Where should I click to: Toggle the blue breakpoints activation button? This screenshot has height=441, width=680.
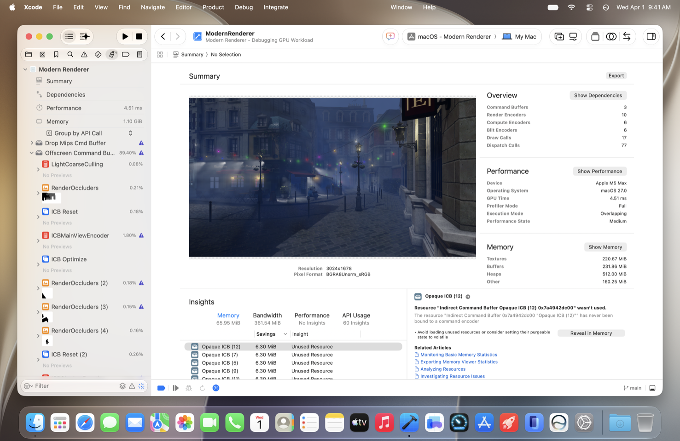(161, 388)
